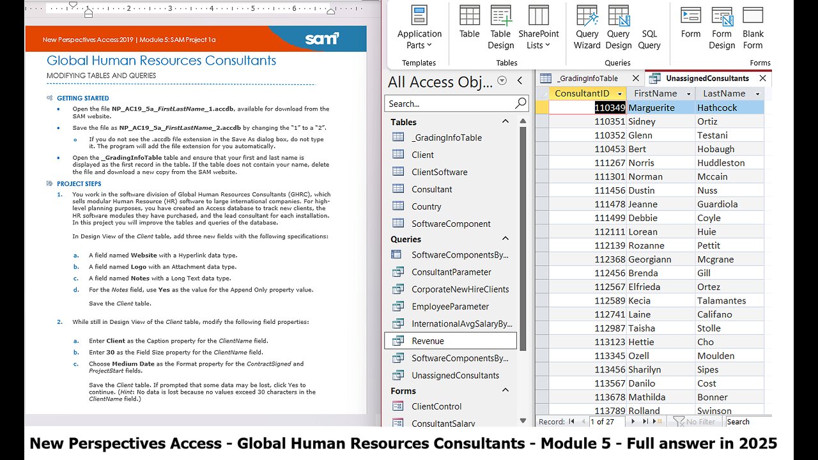
Task: Close the UnassignedConsultants tab
Action: (762, 78)
